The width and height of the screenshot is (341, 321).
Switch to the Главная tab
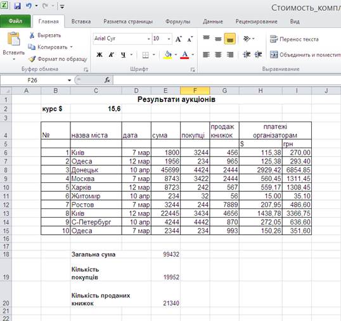pyautogui.click(x=49, y=22)
